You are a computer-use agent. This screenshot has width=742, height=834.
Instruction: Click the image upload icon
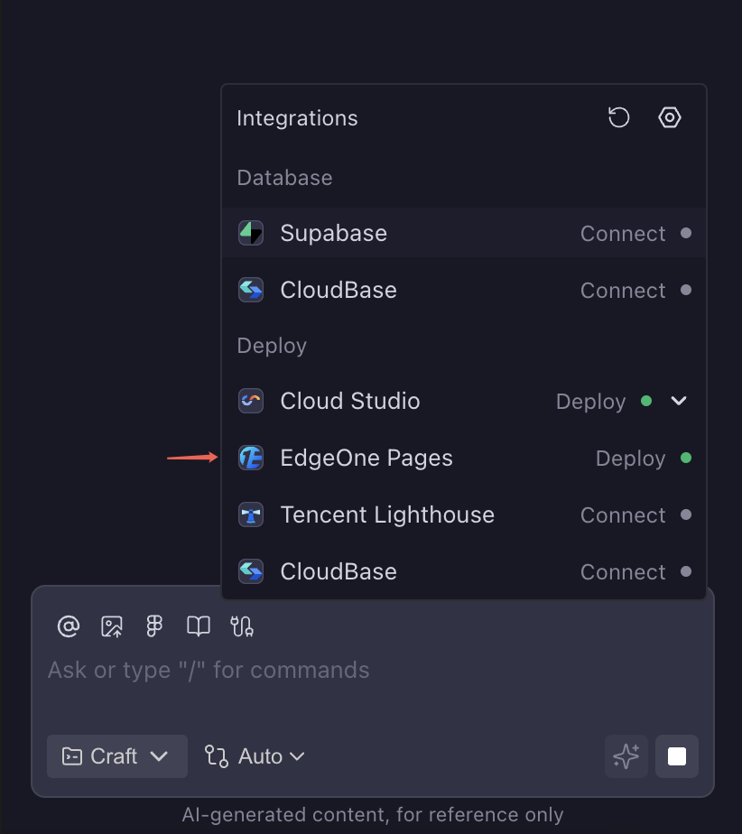[x=112, y=626]
